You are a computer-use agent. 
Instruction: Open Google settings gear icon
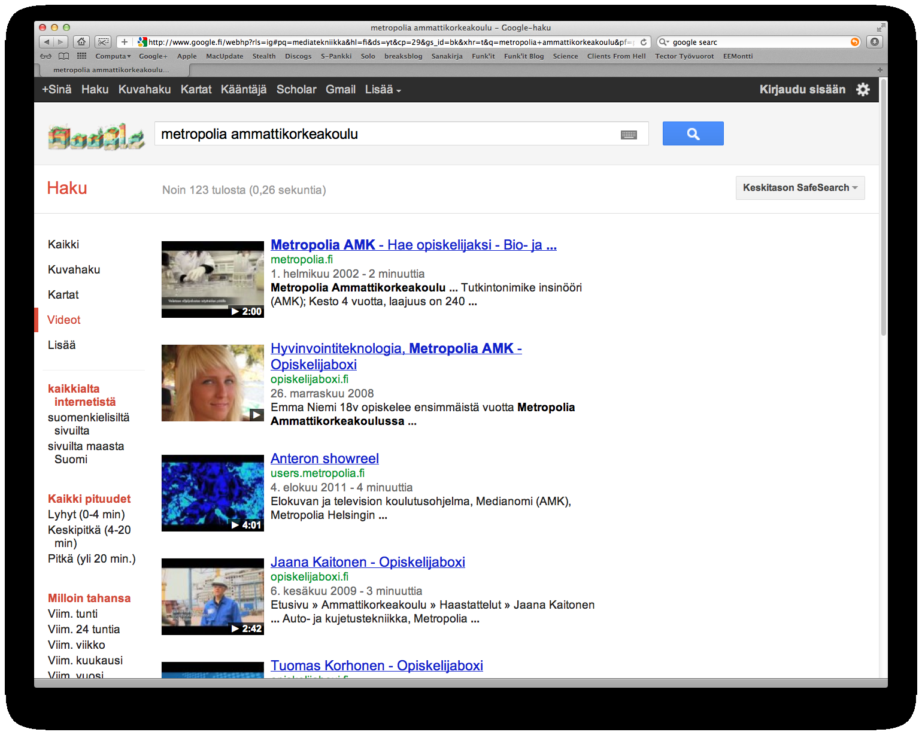click(x=863, y=89)
